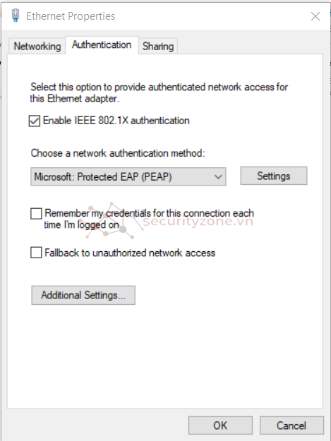Switch to the Networking tab
Viewport: 331px width, 441px height.
coord(37,46)
